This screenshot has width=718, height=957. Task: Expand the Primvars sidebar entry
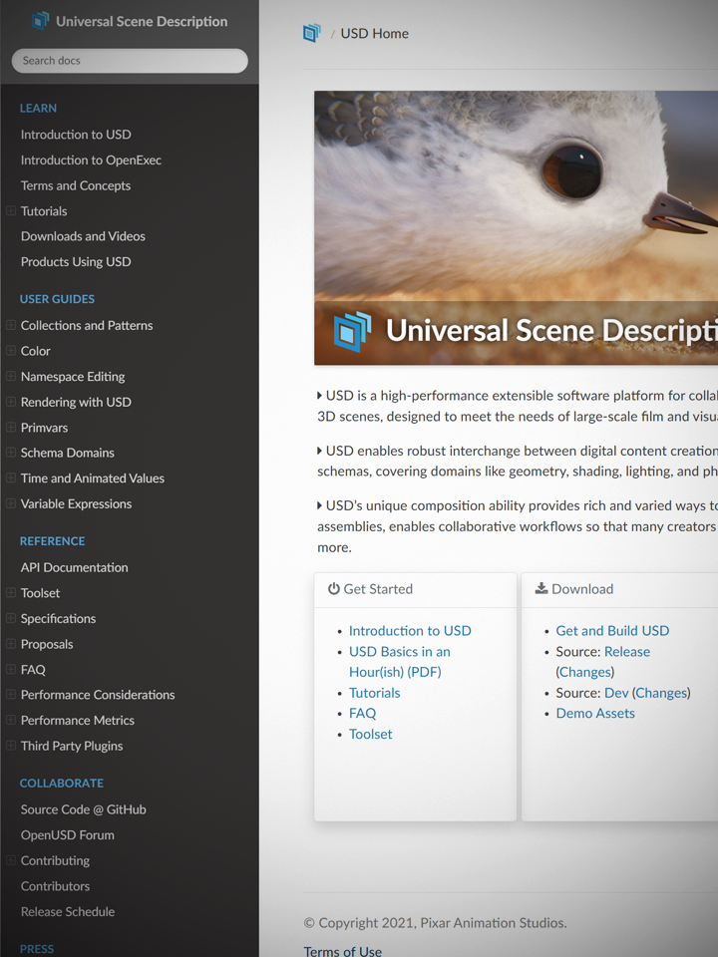[11, 428]
